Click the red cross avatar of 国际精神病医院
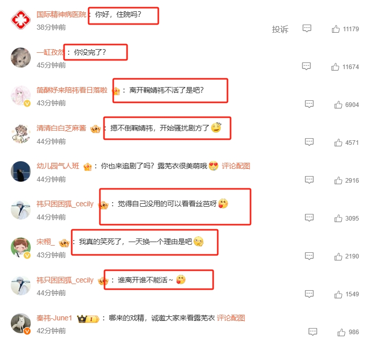Image resolution: width=374 pixels, height=347 pixels. [21, 20]
